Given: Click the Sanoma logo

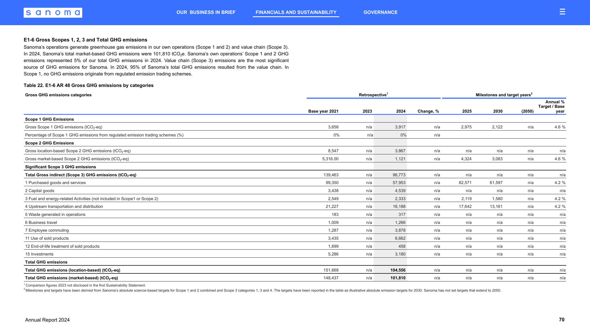Looking at the screenshot, I should pyautogui.click(x=53, y=13).
